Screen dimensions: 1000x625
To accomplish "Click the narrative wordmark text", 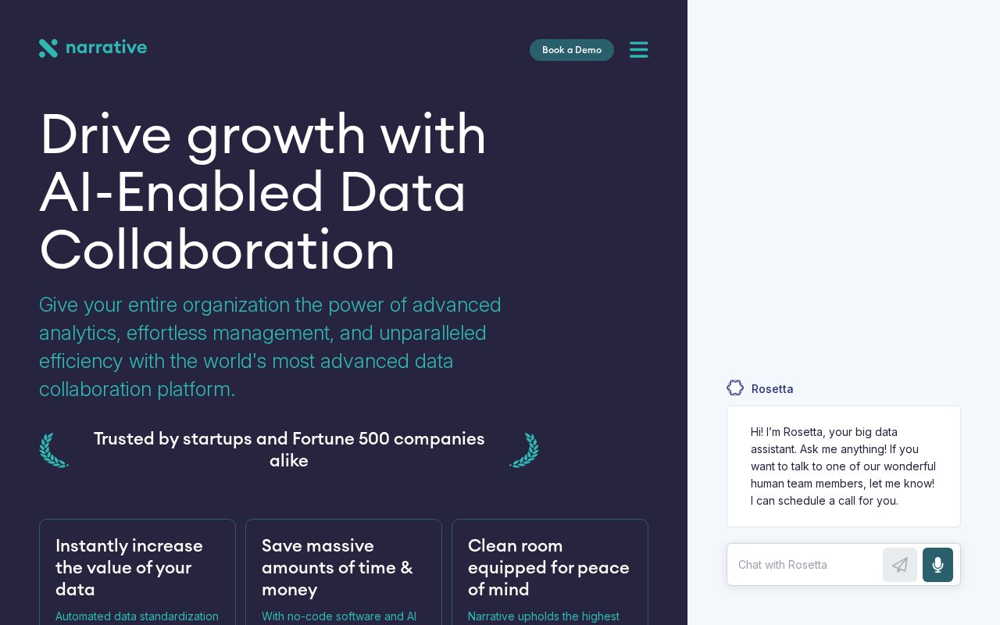I will [106, 48].
